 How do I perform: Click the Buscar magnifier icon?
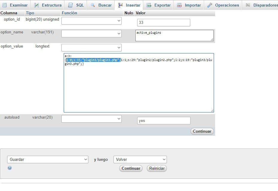(93, 5)
